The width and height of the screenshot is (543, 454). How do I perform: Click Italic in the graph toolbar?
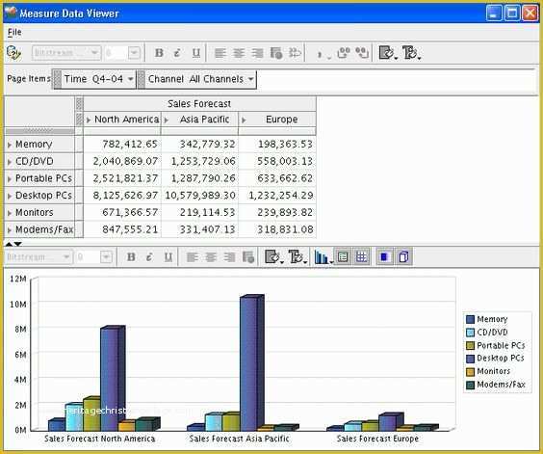[x=149, y=257]
